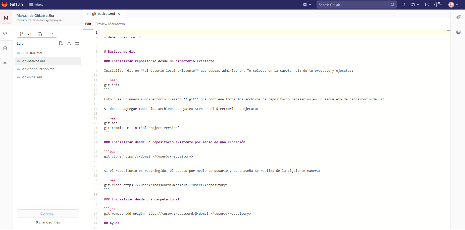465x230 pixels.
Task: Open the pipelines rocket icon
Action: (x=458, y=17)
